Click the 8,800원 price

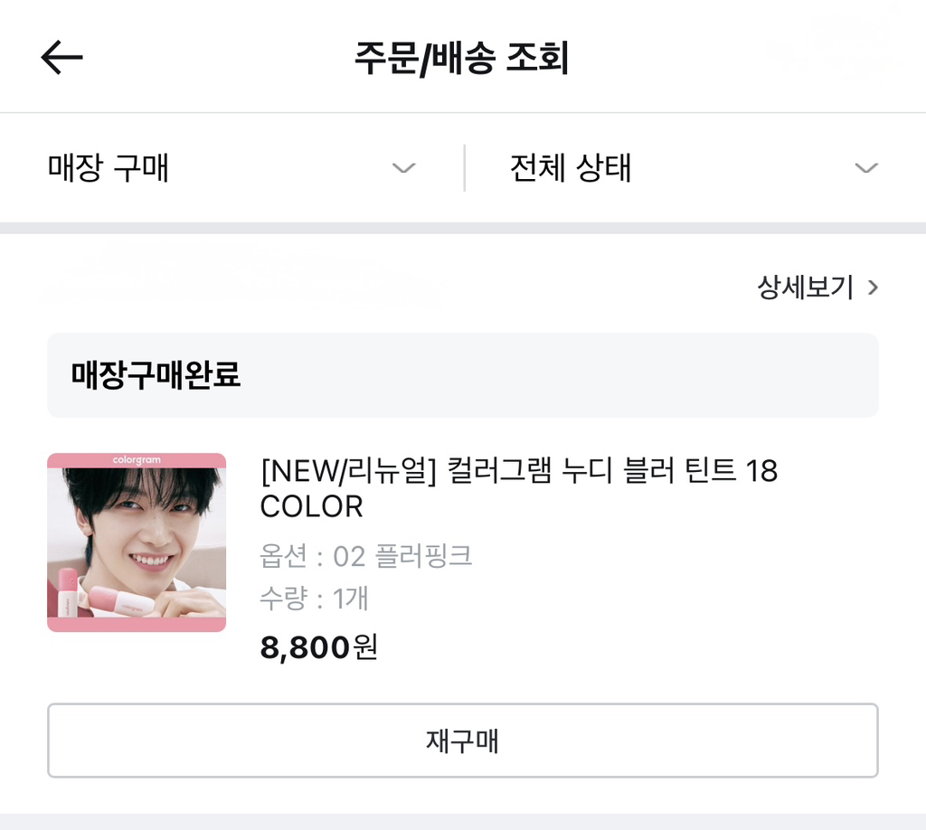click(318, 647)
